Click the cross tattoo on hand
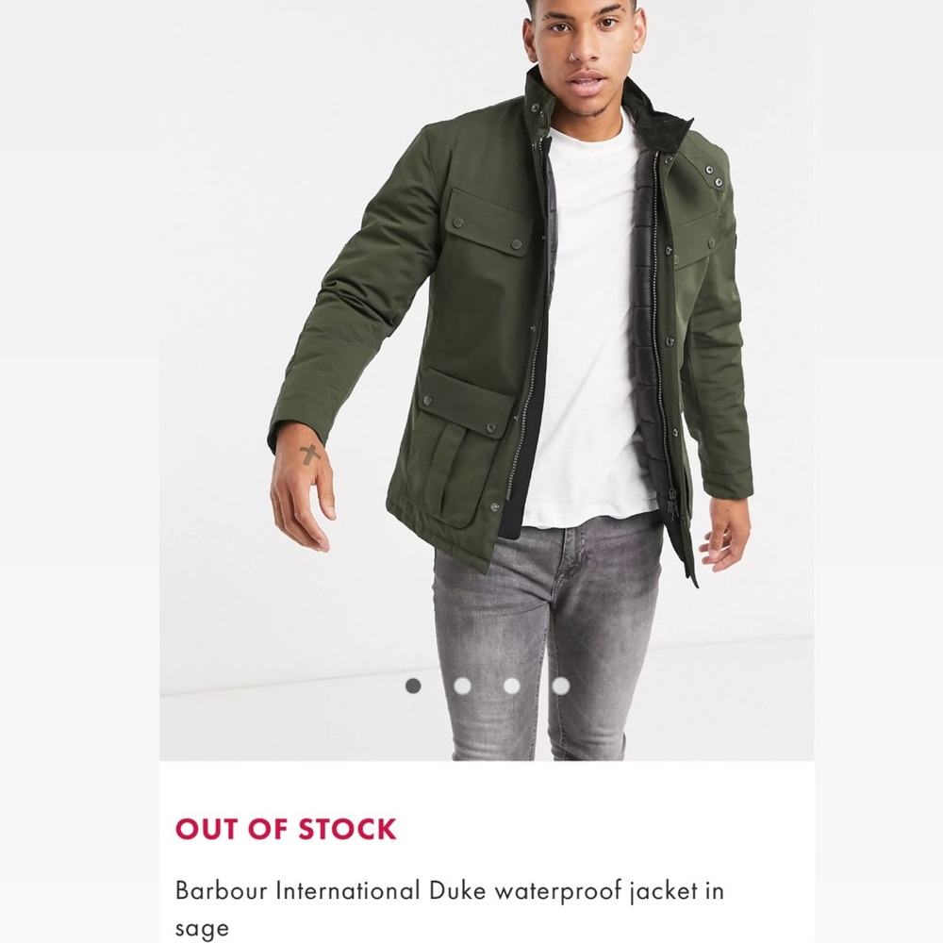943x943 pixels. (309, 455)
